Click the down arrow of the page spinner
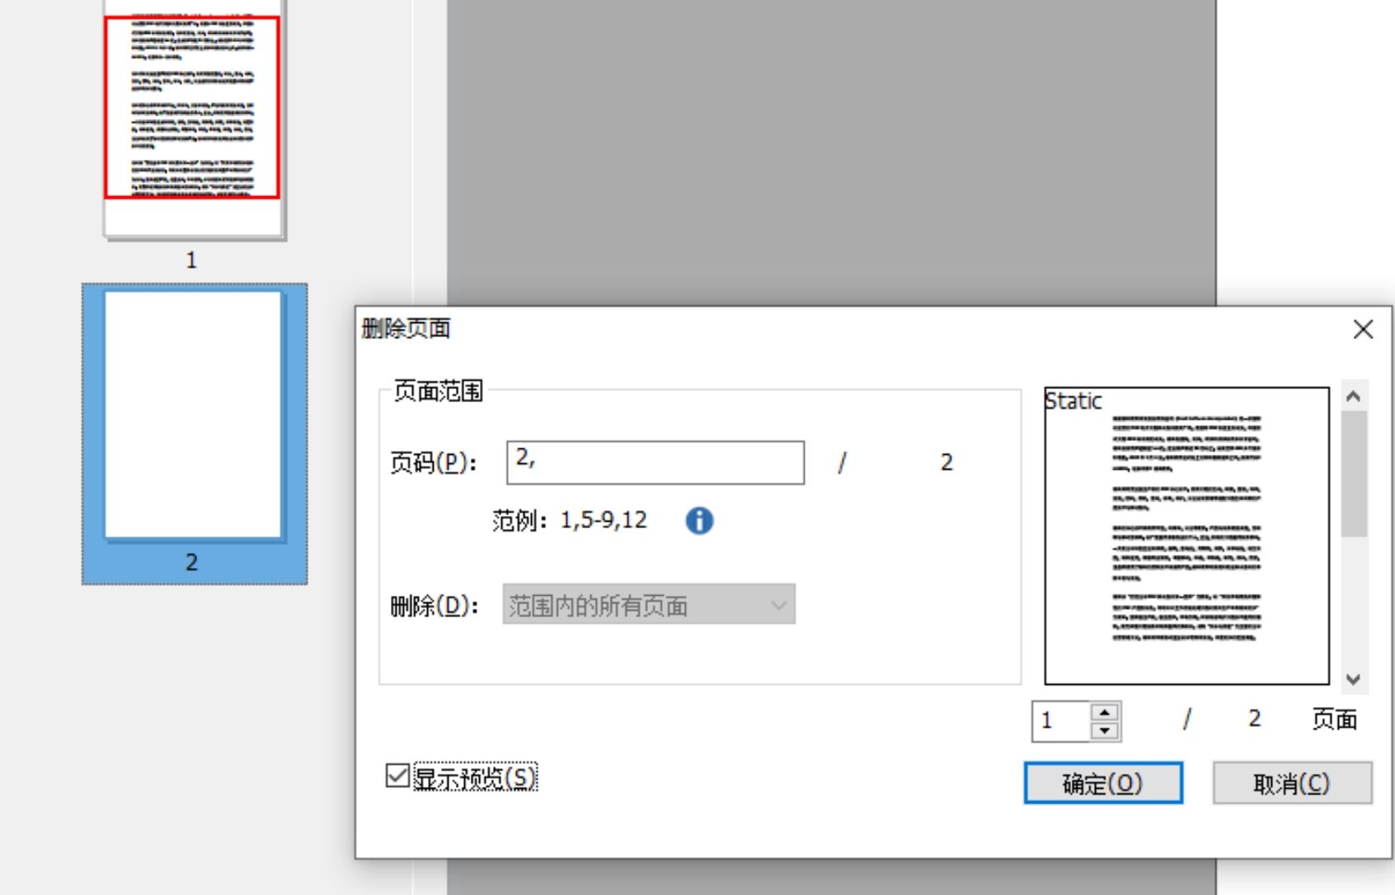The height and width of the screenshot is (895, 1395). [1106, 730]
